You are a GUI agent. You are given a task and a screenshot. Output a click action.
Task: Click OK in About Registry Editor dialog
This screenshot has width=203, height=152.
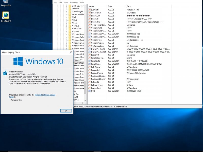coord(66,111)
